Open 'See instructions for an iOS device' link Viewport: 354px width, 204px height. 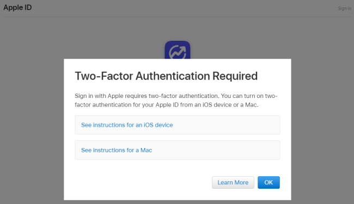127,125
